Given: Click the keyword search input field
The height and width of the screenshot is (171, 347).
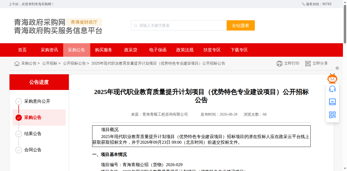Looking at the screenshot, I should [x=179, y=25].
